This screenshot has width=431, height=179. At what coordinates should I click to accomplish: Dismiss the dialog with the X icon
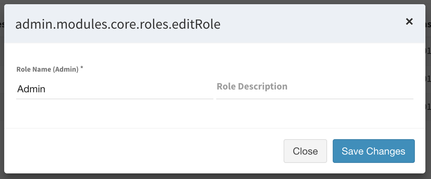point(409,22)
